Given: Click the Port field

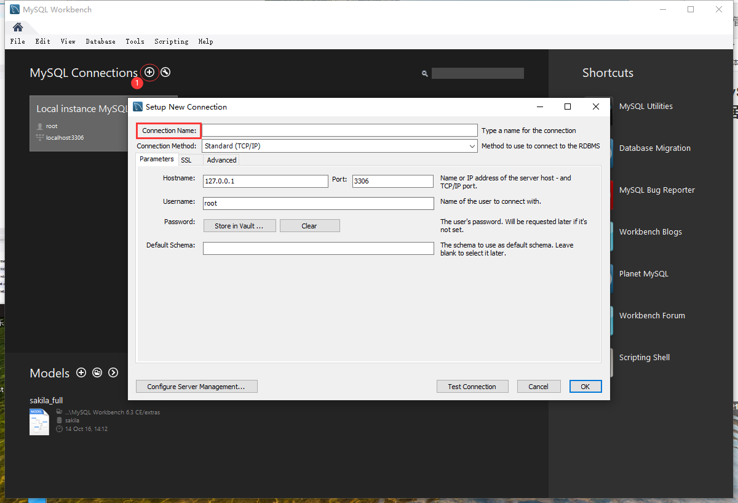Looking at the screenshot, I should pos(393,181).
